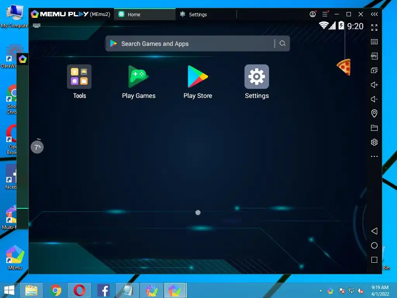Image resolution: width=397 pixels, height=298 pixels.
Task: Show more sidebar tools with ellipsis
Action: click(x=374, y=156)
